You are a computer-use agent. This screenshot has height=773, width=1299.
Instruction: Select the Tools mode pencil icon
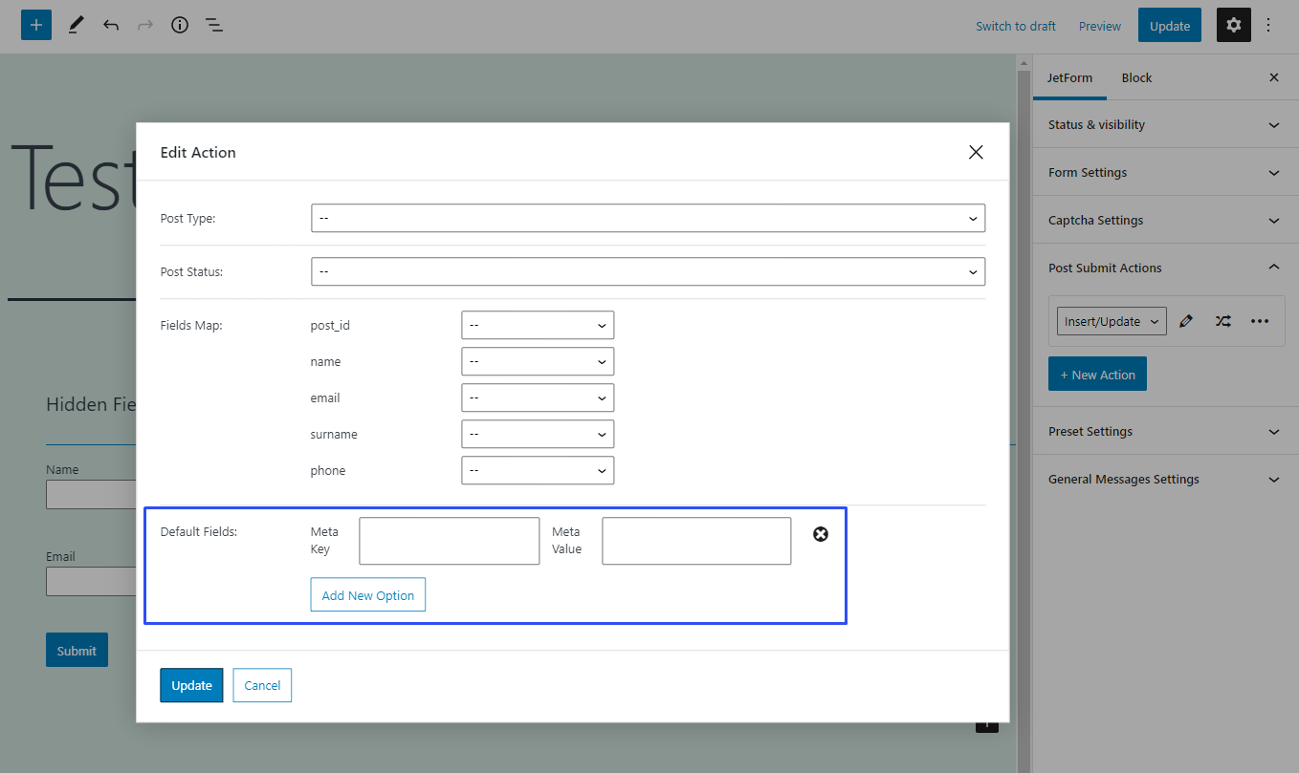[76, 24]
